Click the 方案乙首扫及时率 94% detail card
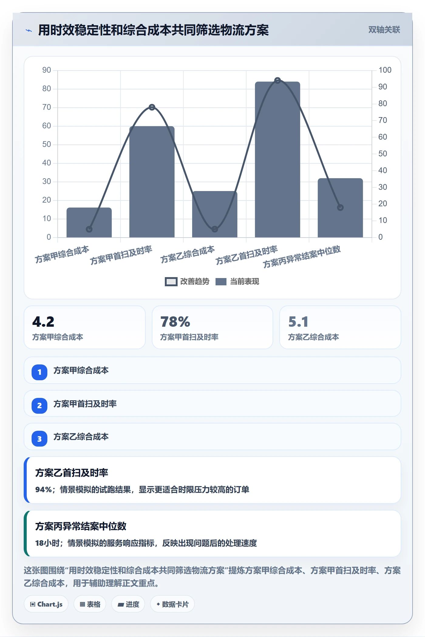The width and height of the screenshot is (425, 637). pyautogui.click(x=212, y=480)
